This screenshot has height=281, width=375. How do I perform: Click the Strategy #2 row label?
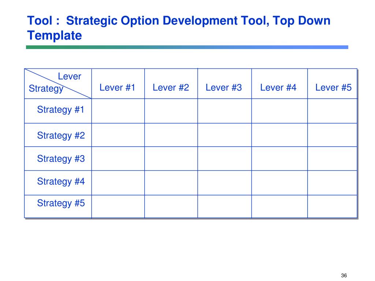[61, 135]
